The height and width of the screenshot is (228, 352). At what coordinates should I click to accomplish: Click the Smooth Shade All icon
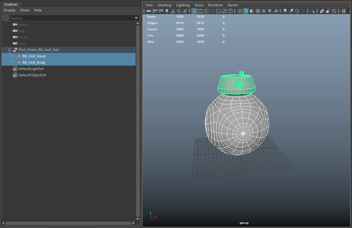click(x=246, y=11)
